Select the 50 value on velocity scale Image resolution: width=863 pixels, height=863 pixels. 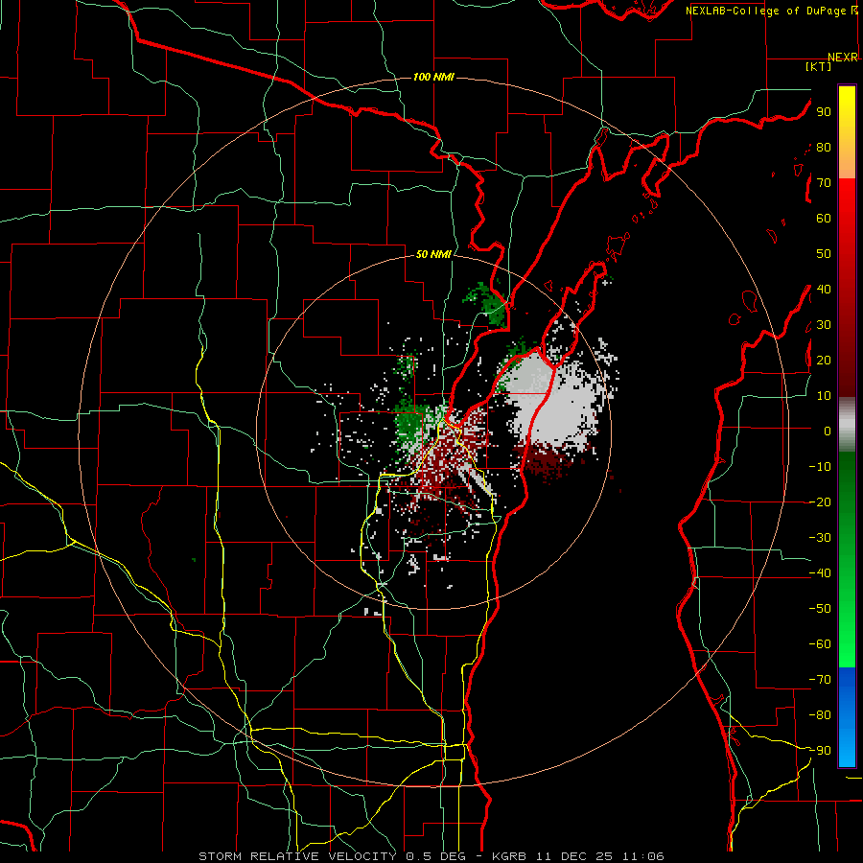pos(824,254)
